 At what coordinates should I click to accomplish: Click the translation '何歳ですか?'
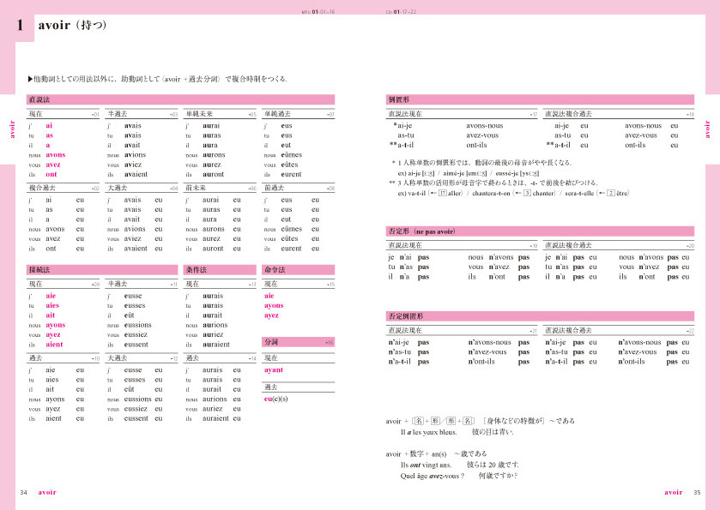pyautogui.click(x=499, y=476)
